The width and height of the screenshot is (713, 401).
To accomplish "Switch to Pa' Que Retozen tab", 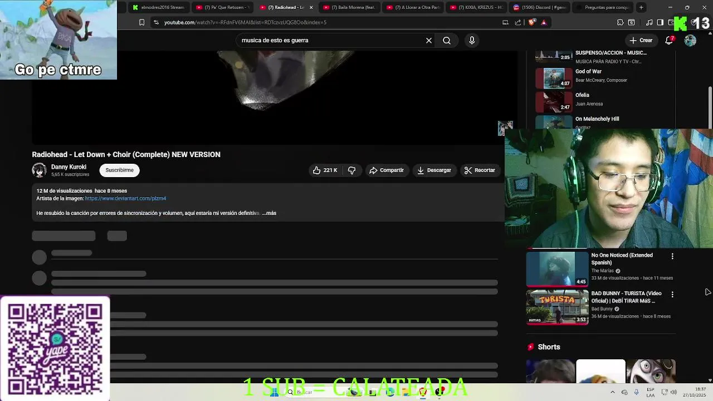I will (223, 7).
